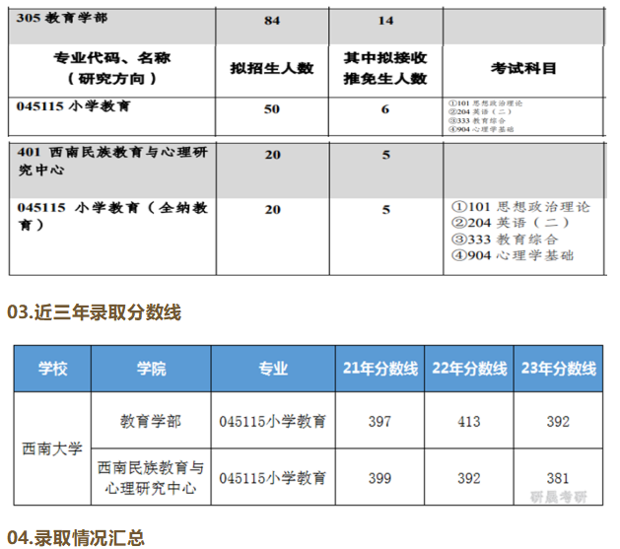The height and width of the screenshot is (549, 620).
Task: Select the 14 recommended-exemption value for 教育学部
Action: (x=385, y=21)
